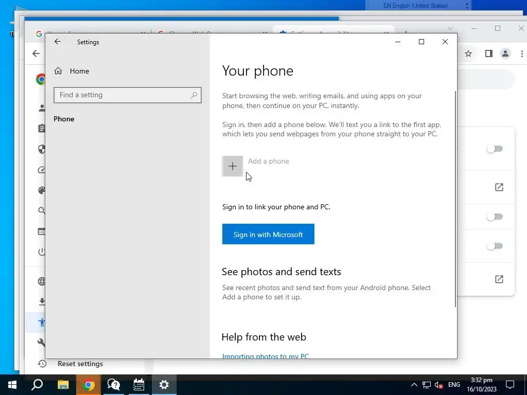Screen dimensions: 527x395
Task: Open Chrome side panel icon
Action: (x=489, y=53)
